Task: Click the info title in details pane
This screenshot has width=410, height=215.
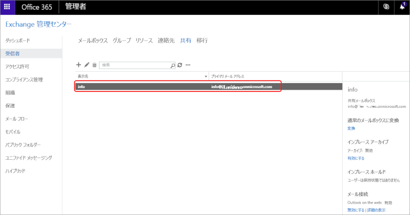Action: [352, 90]
